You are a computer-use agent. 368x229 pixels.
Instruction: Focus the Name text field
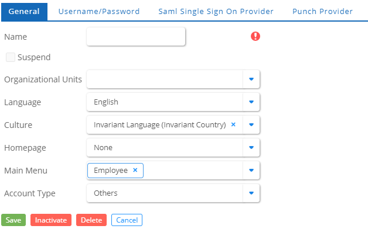click(x=136, y=36)
